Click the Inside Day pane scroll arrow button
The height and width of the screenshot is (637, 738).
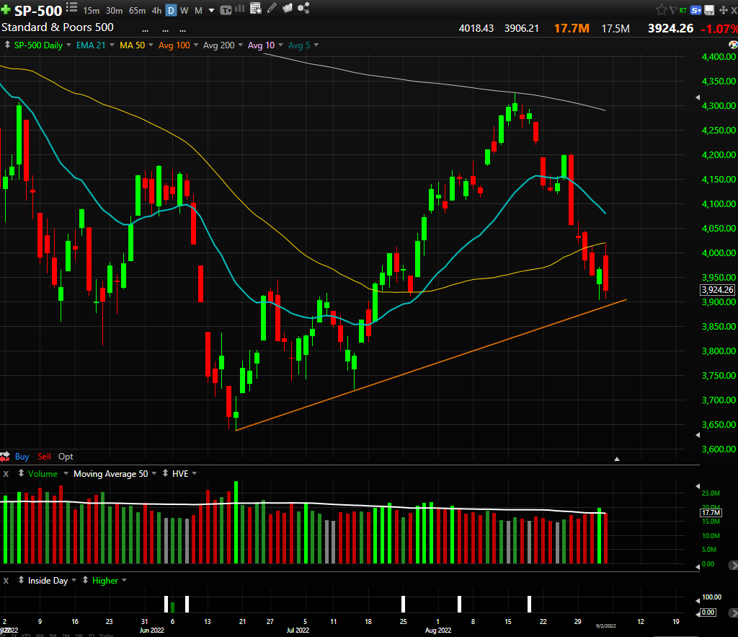[733, 612]
